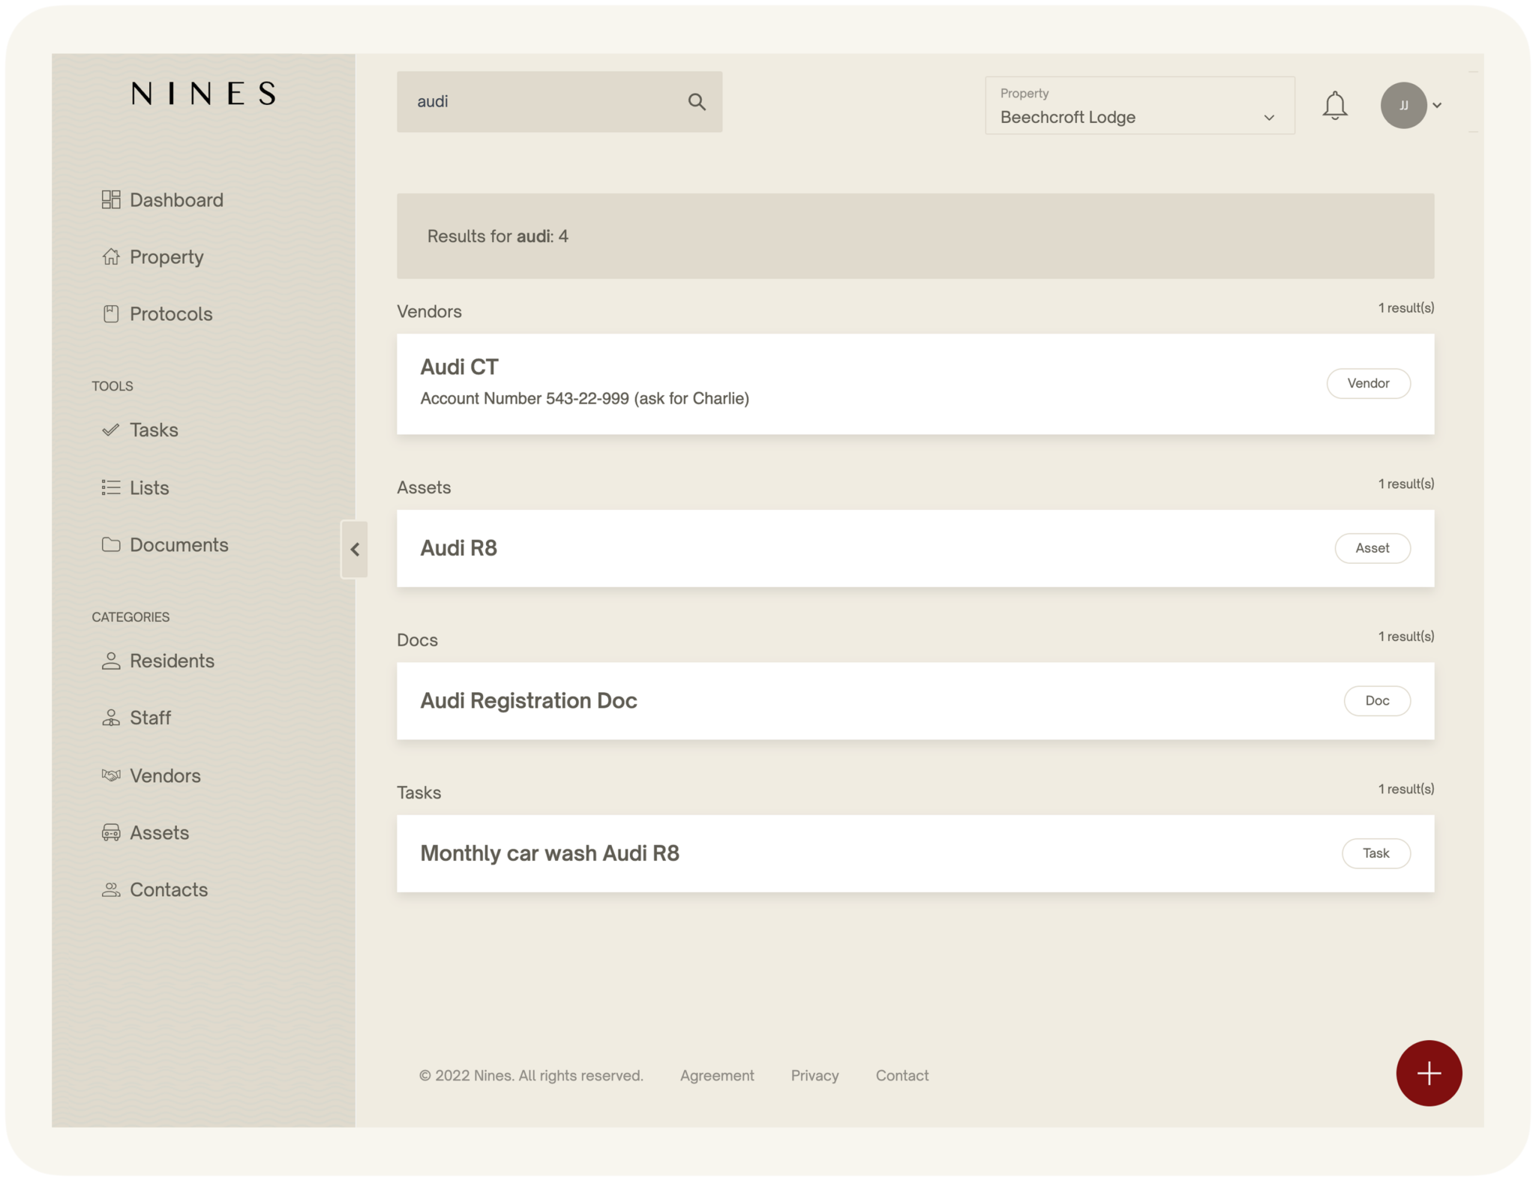This screenshot has width=1536, height=1181.
Task: Select the Tasks checkmark icon
Action: pyautogui.click(x=110, y=430)
